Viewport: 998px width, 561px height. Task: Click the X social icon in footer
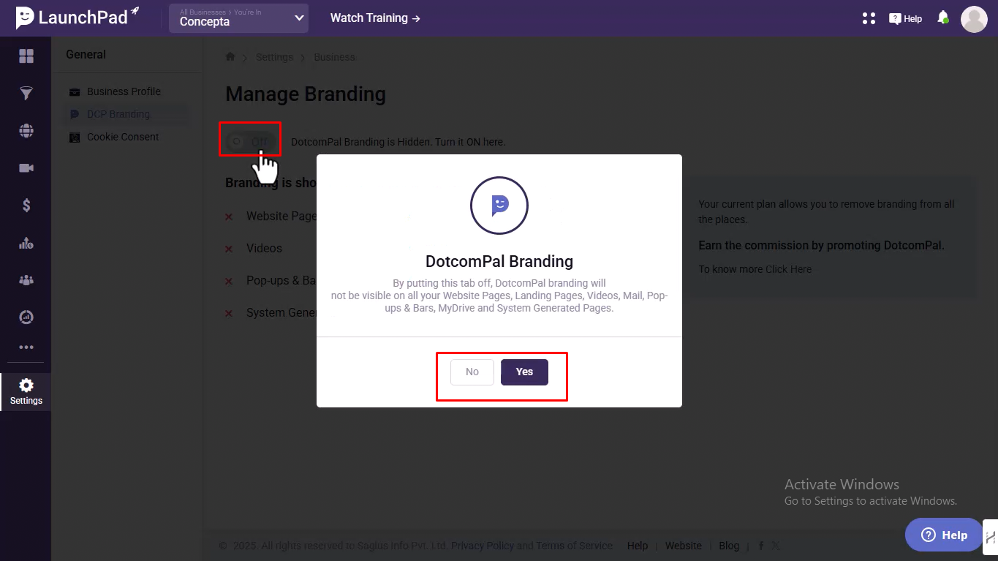click(x=776, y=546)
